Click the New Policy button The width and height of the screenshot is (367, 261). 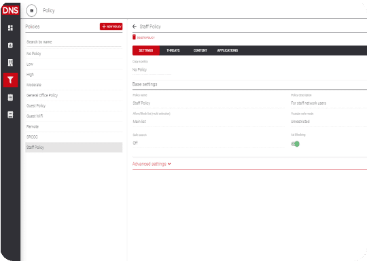(111, 27)
